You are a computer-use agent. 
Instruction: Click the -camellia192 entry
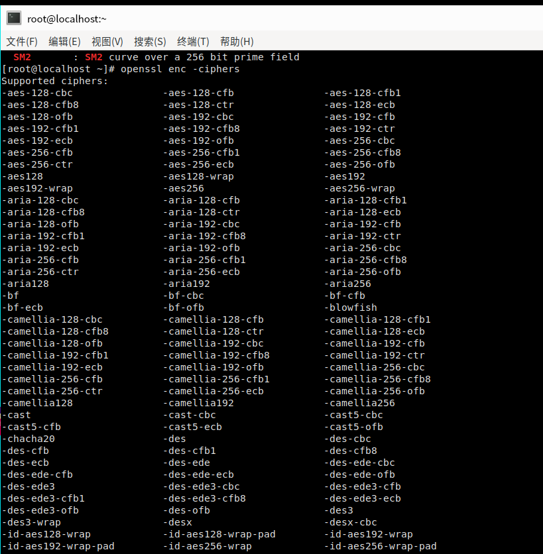tap(198, 403)
